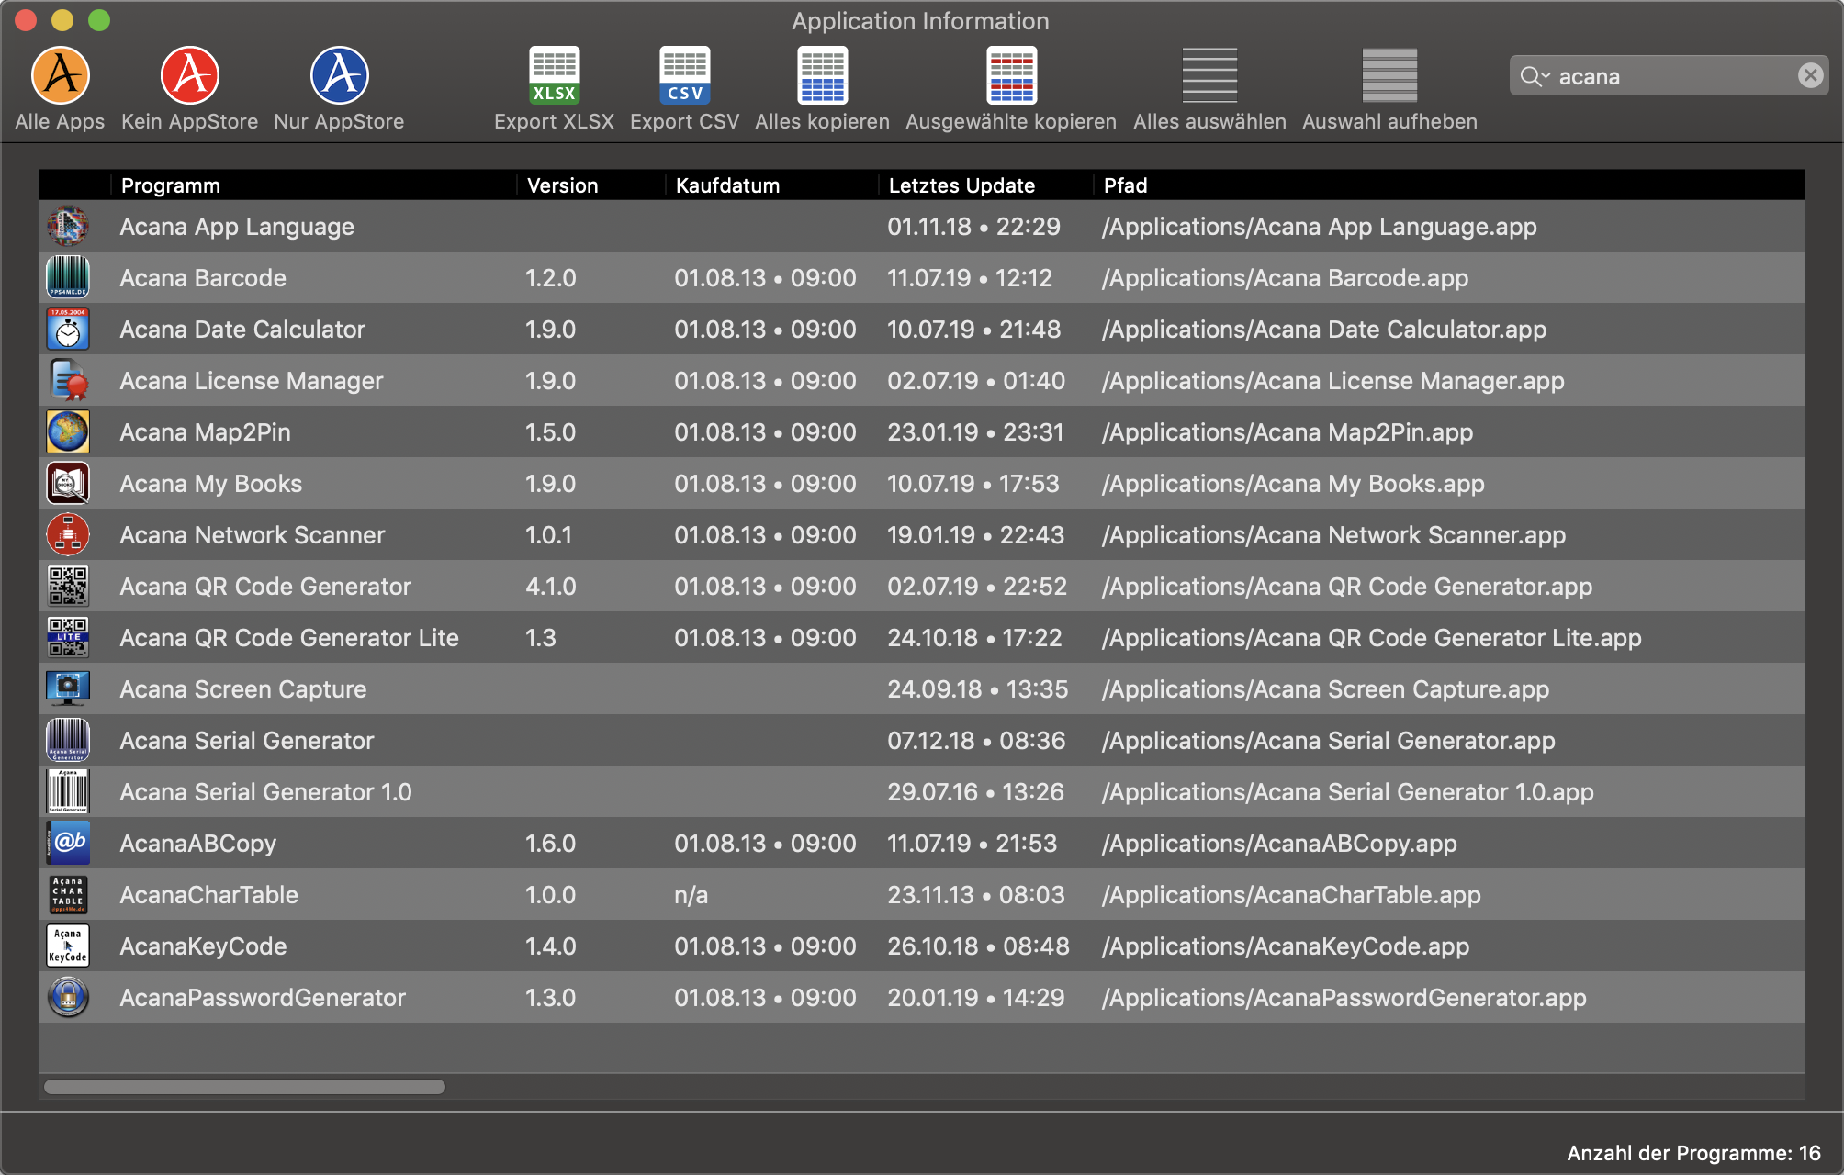This screenshot has height=1175, width=1844.
Task: Click the Kaufdatum of the AcanaABCopy row
Action: coord(766,844)
